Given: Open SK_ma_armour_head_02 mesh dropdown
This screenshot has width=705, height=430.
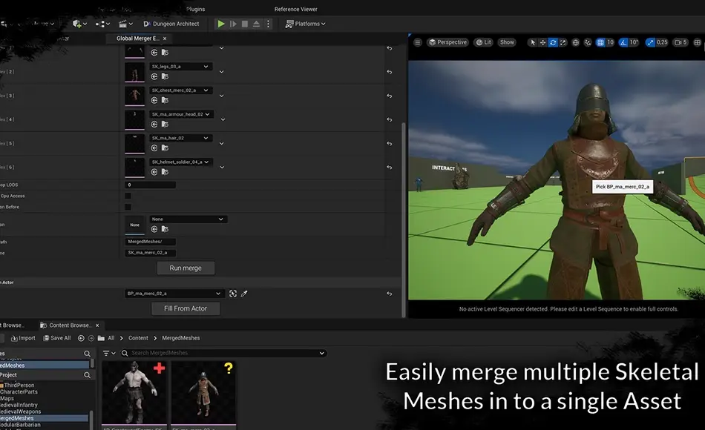Looking at the screenshot, I should point(180,114).
